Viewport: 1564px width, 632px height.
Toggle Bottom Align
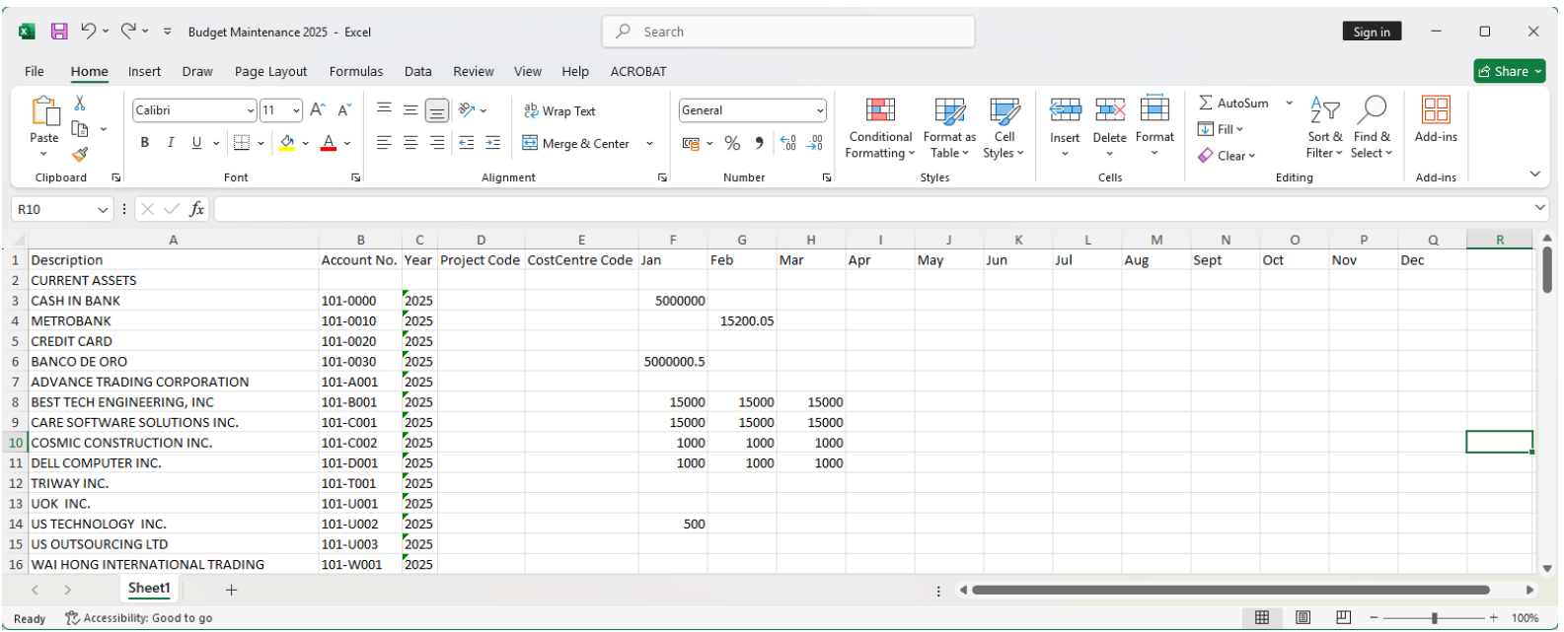coord(437,110)
